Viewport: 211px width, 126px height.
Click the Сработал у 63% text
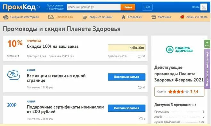(x=117, y=56)
